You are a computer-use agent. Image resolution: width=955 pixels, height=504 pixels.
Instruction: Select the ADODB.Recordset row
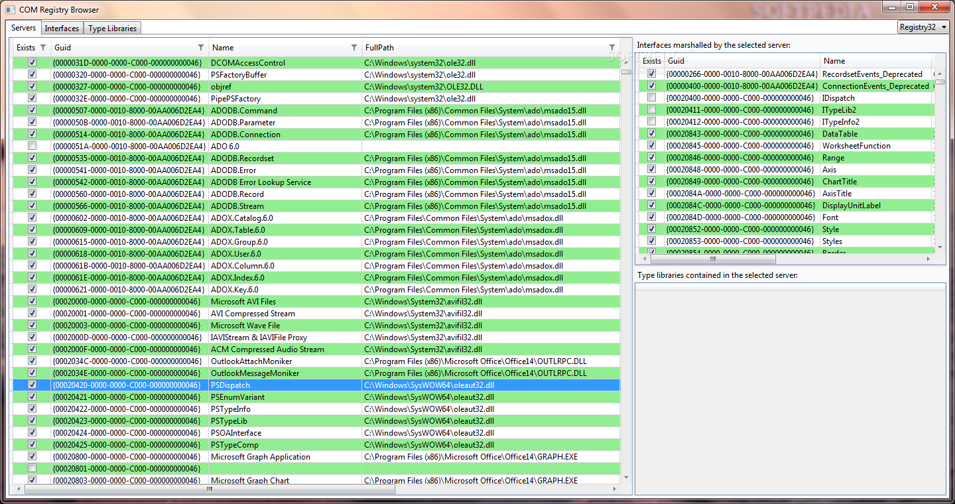point(316,158)
